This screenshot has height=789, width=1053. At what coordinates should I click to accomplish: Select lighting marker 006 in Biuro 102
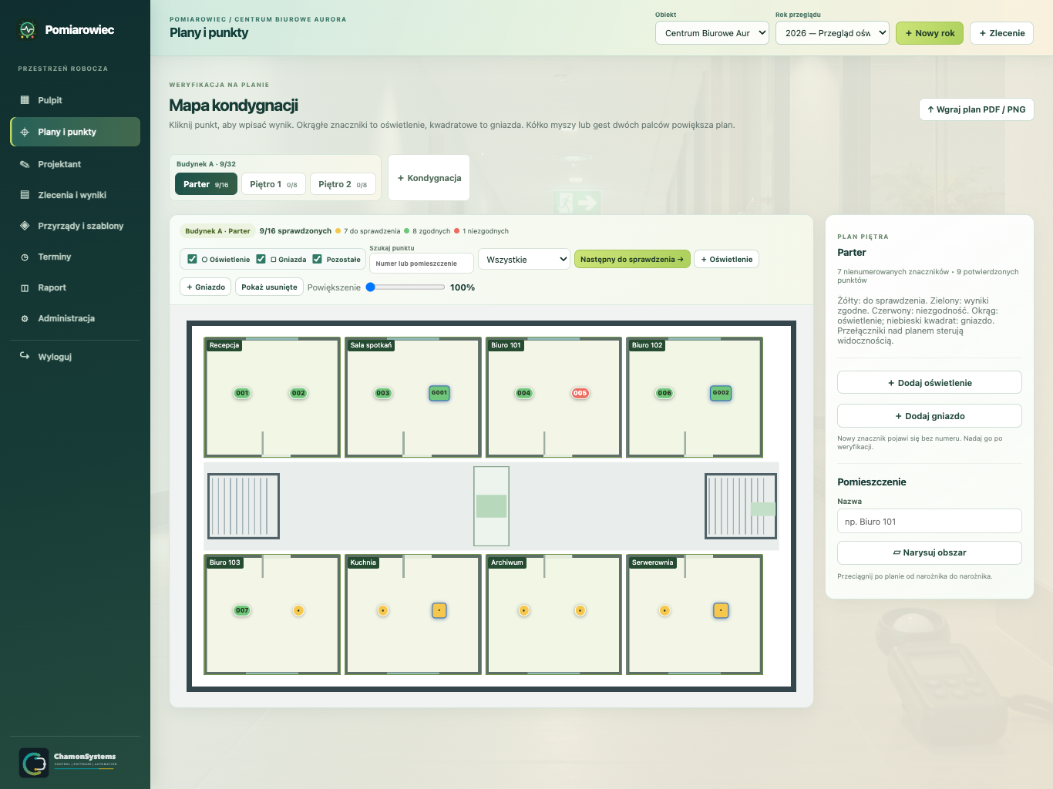click(x=664, y=393)
